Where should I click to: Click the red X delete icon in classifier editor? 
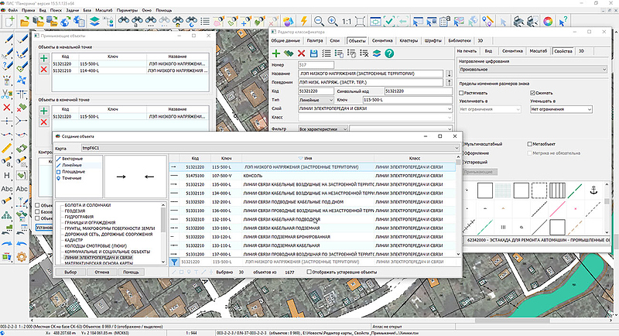click(303, 53)
